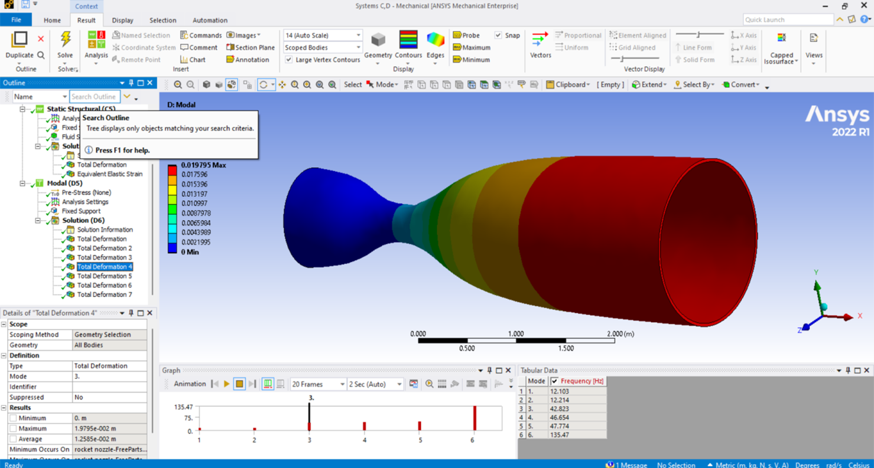Insert a Commands object
874x468 pixels.
click(x=201, y=35)
